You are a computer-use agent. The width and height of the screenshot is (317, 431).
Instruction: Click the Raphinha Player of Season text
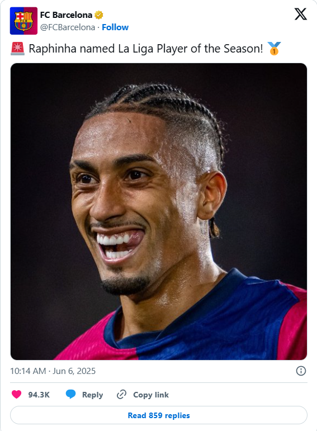point(146,49)
